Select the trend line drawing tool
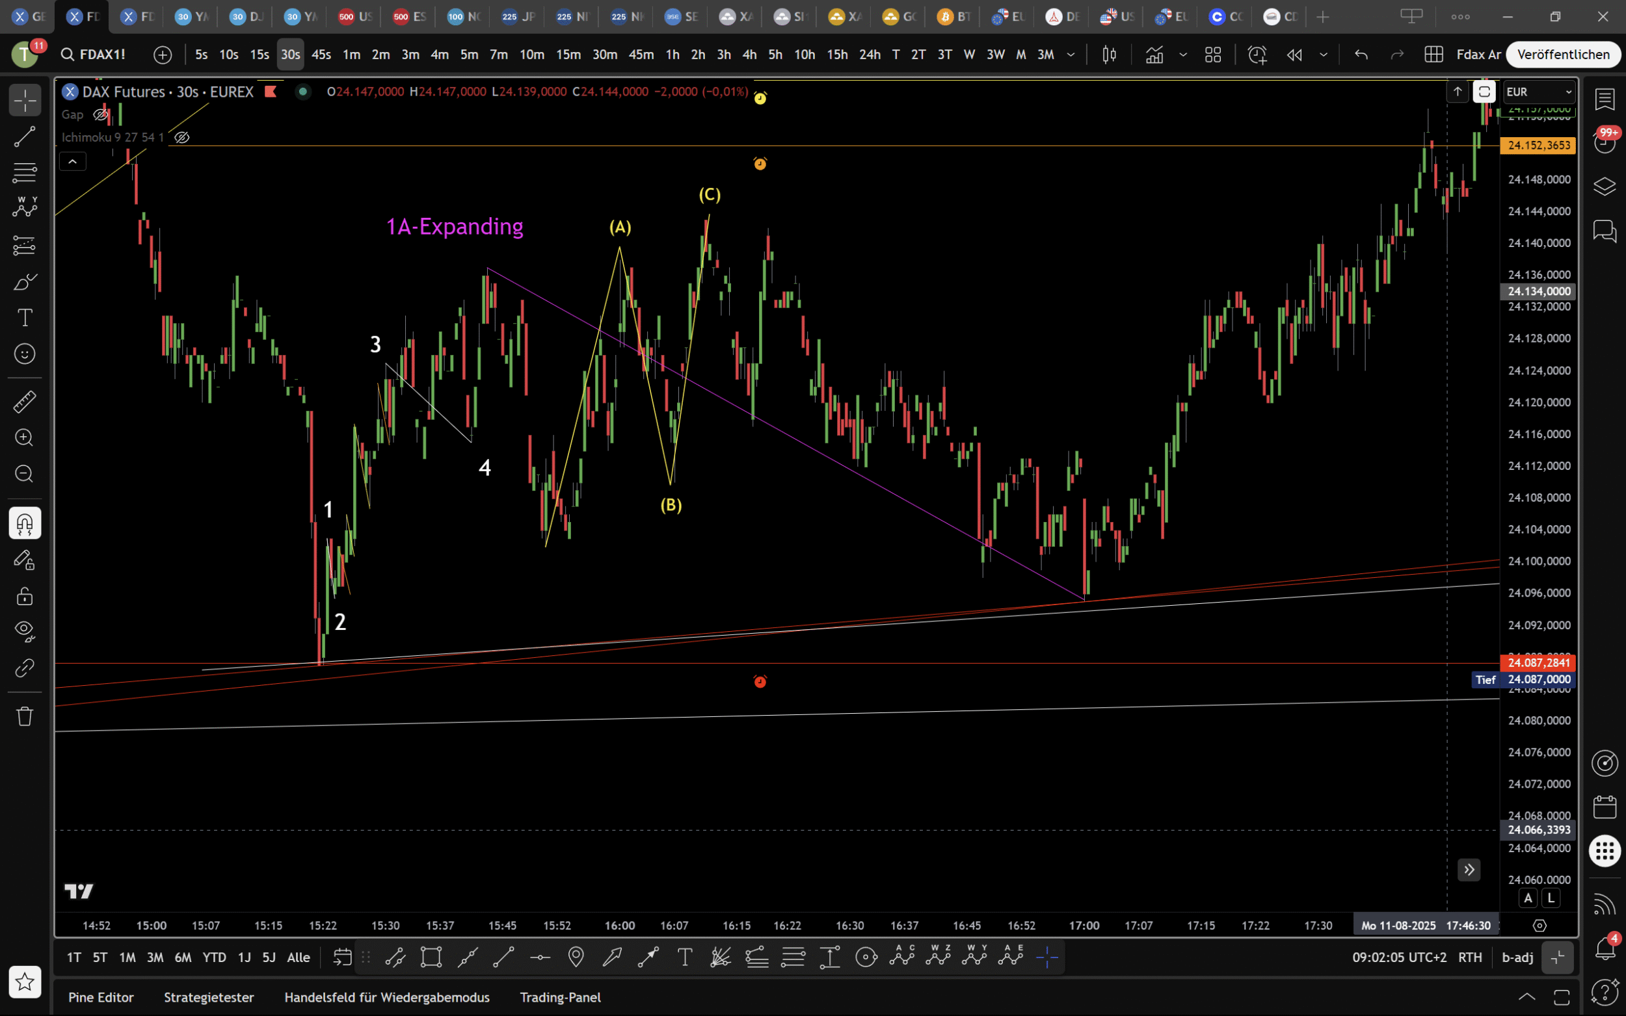This screenshot has width=1626, height=1016. [x=25, y=137]
